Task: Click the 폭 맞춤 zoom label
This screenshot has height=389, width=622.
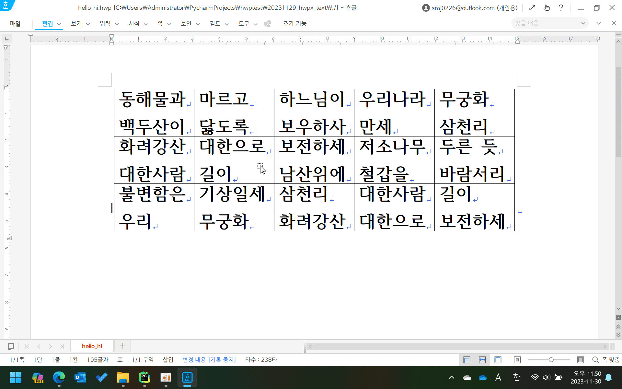Action: pos(611,360)
